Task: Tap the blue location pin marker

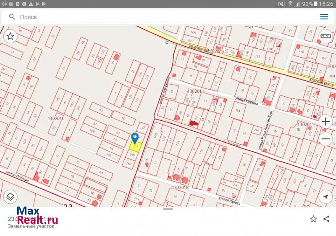Action: coord(135,138)
